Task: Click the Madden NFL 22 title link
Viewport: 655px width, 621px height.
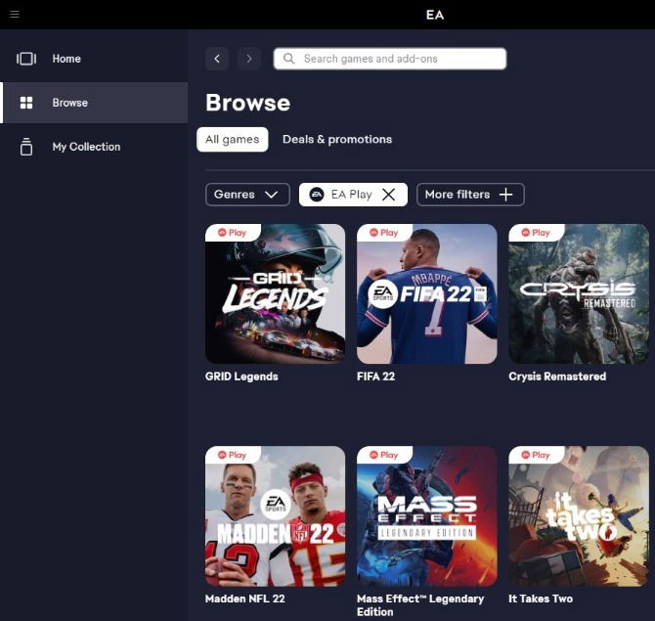Action: tap(244, 599)
